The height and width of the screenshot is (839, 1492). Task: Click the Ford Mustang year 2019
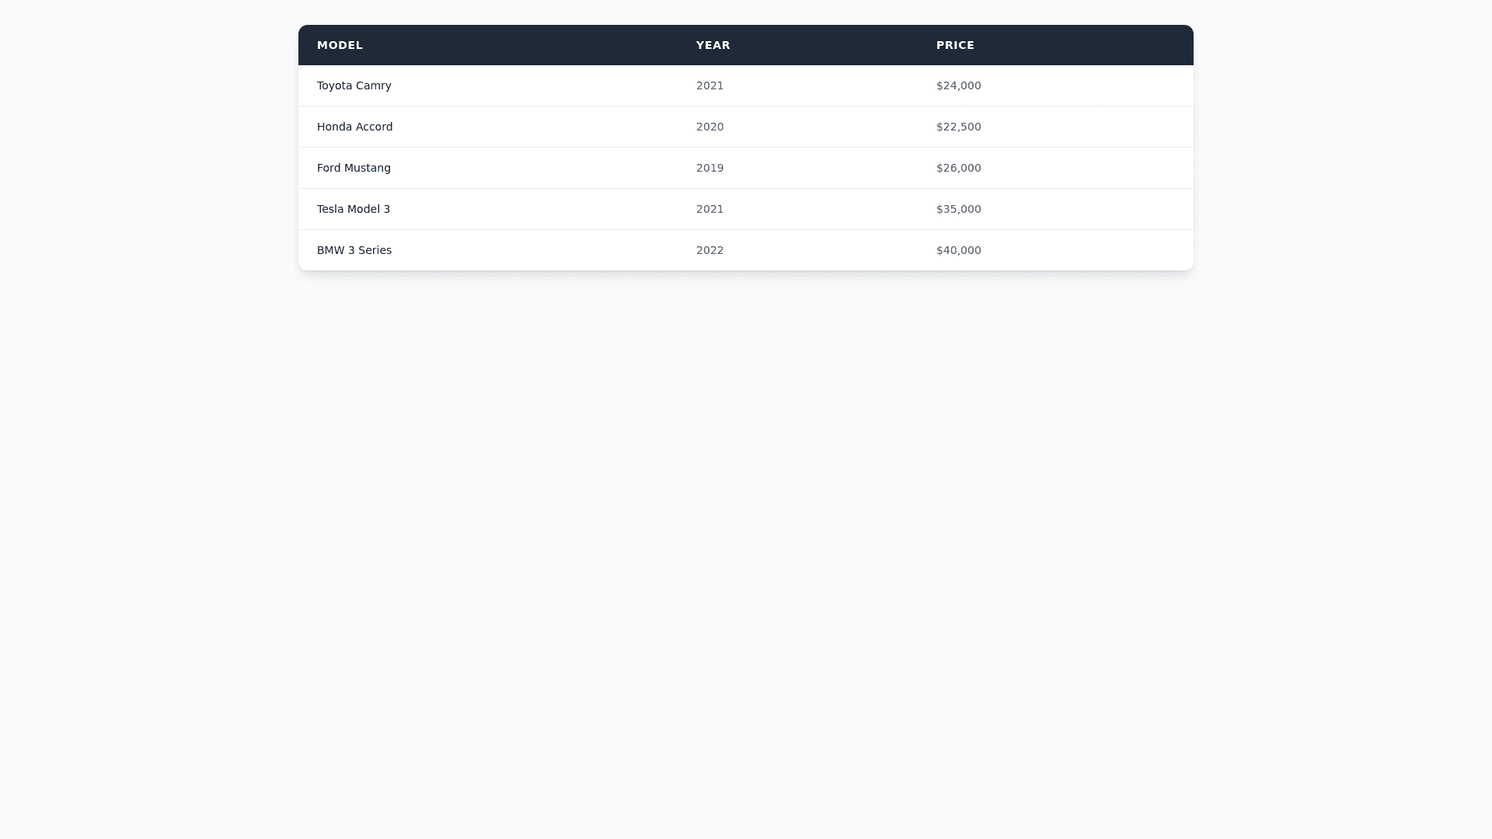point(709,168)
